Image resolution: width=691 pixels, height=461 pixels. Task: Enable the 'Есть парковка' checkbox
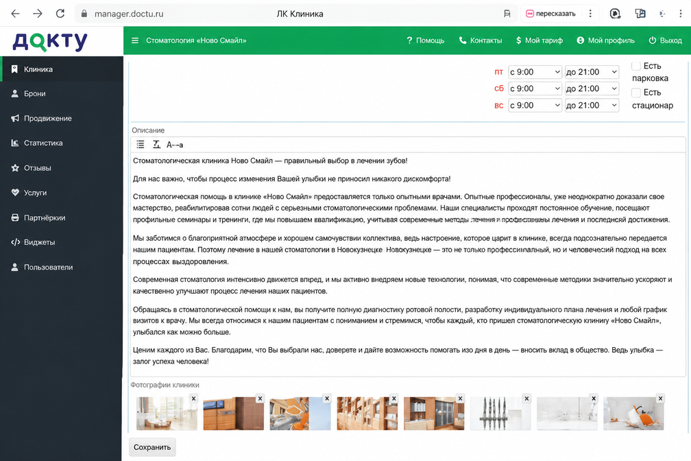[x=636, y=66]
